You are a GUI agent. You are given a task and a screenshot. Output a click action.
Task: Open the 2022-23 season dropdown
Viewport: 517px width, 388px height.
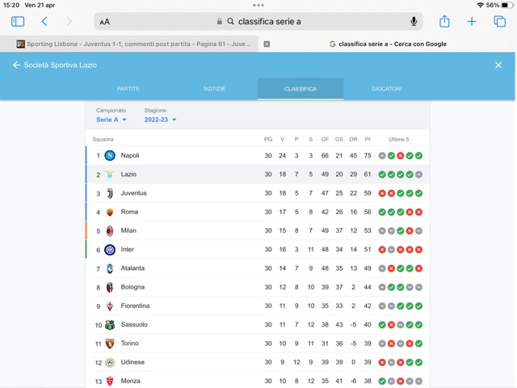(160, 120)
